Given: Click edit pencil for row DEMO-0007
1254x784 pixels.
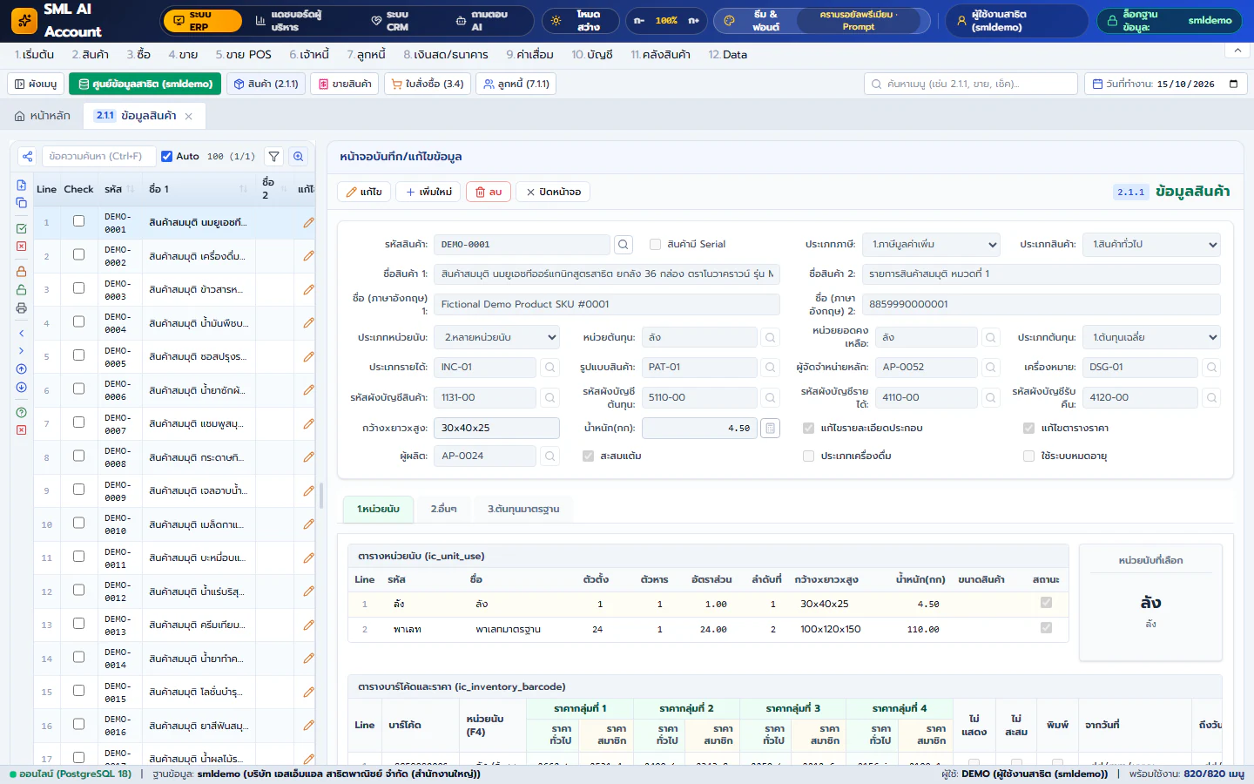Looking at the screenshot, I should pos(308,424).
